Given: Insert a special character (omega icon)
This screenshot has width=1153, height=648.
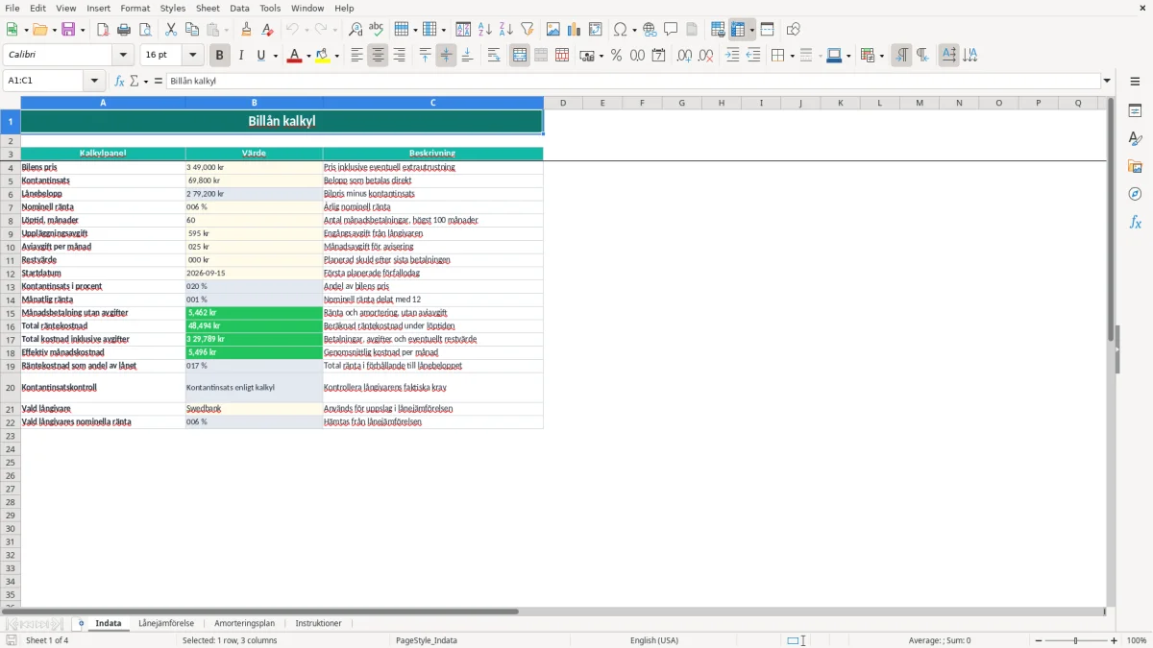Looking at the screenshot, I should click(x=621, y=30).
